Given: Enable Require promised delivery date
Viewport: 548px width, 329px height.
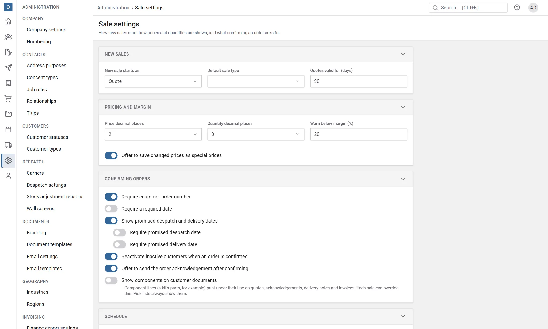Looking at the screenshot, I should pyautogui.click(x=120, y=244).
